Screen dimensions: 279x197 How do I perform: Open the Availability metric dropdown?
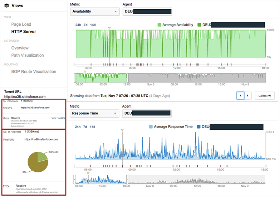click(94, 11)
